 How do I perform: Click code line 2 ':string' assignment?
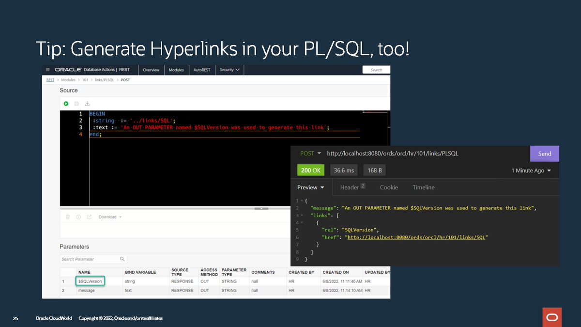tap(133, 121)
